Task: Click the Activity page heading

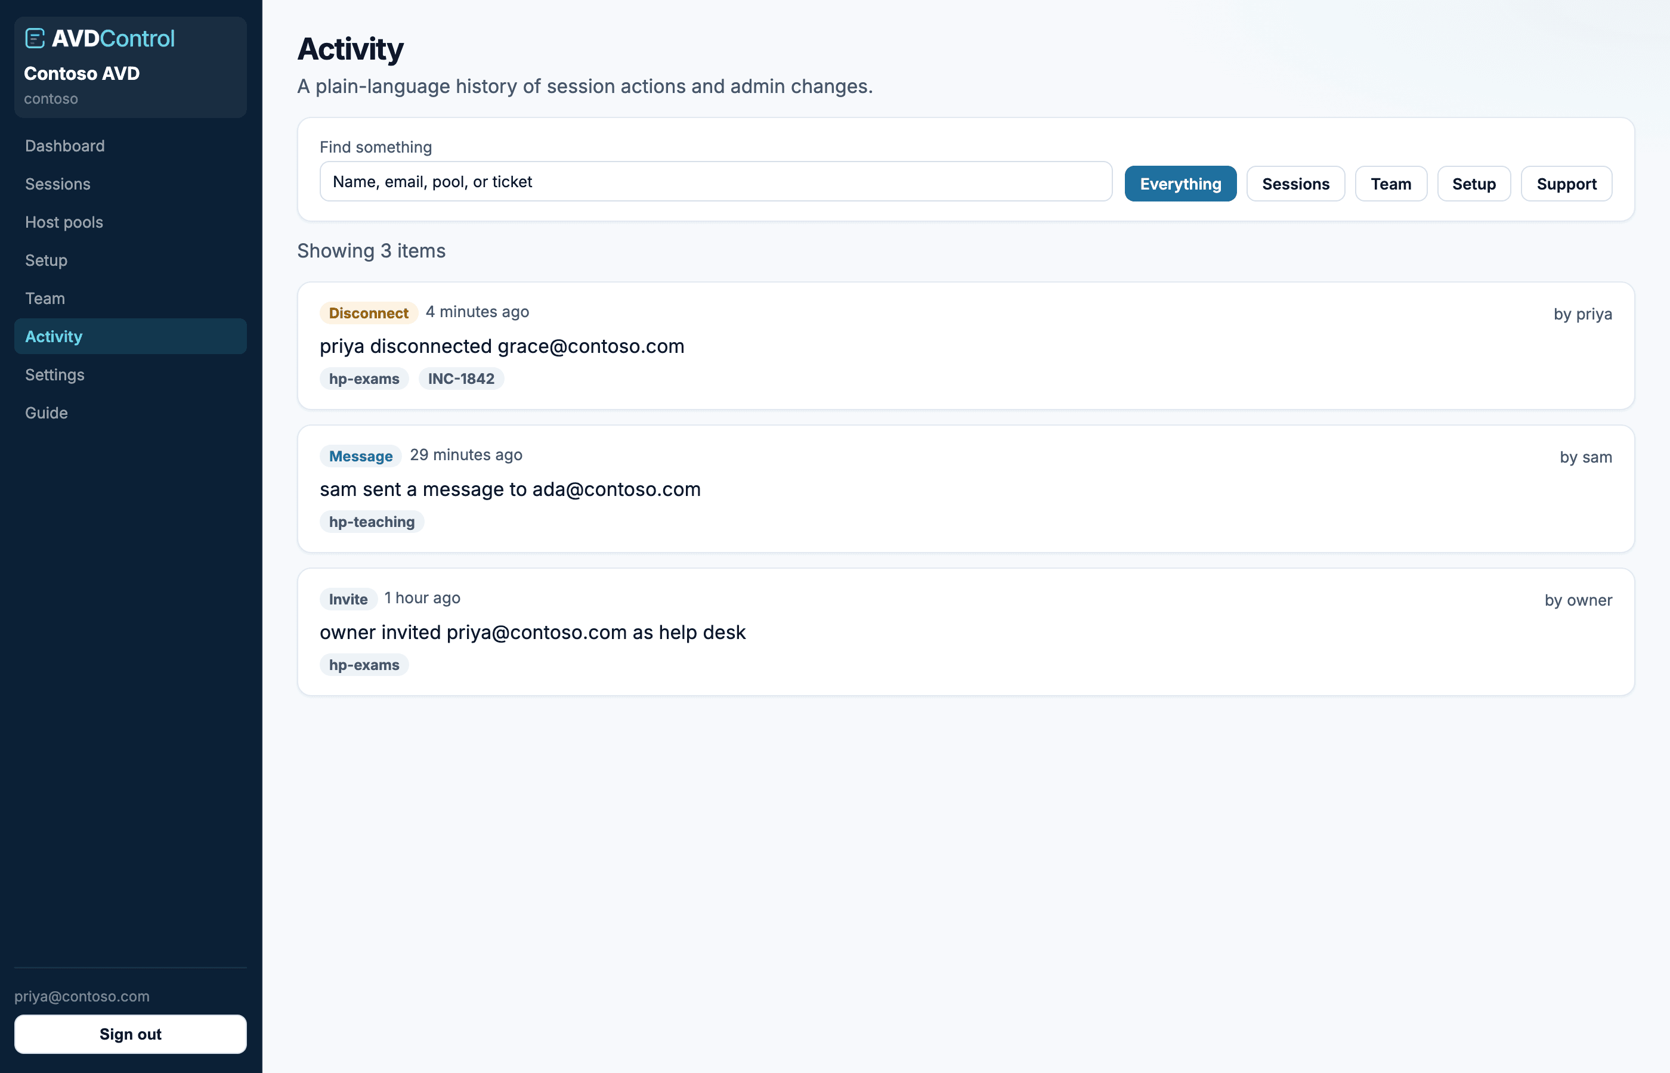Action: (351, 49)
